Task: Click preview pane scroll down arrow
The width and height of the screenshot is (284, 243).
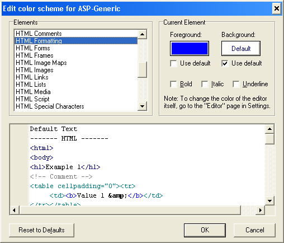Action: [269, 201]
